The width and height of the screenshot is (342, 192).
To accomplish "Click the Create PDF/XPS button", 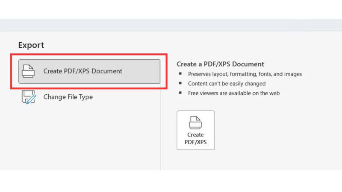I will 196,130.
